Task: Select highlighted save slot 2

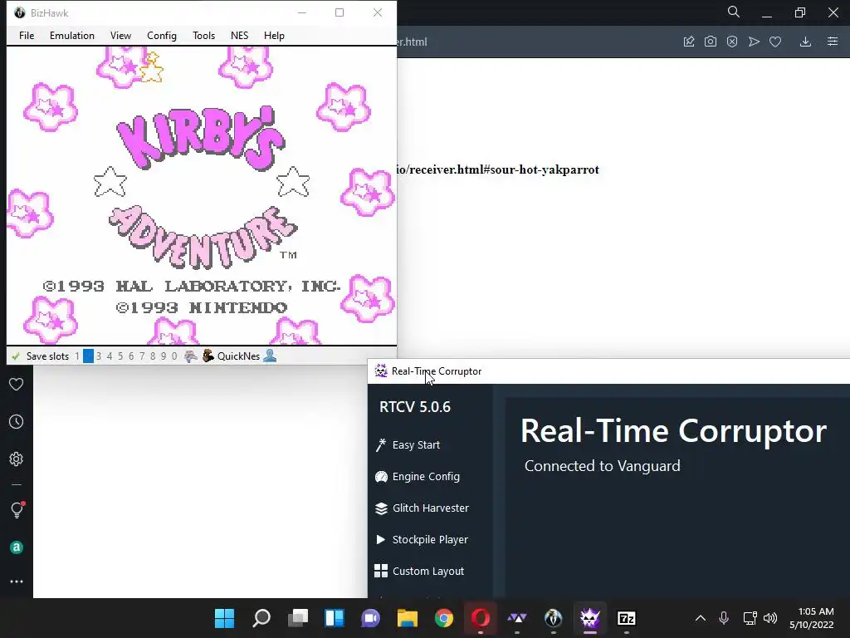Action: pos(88,356)
